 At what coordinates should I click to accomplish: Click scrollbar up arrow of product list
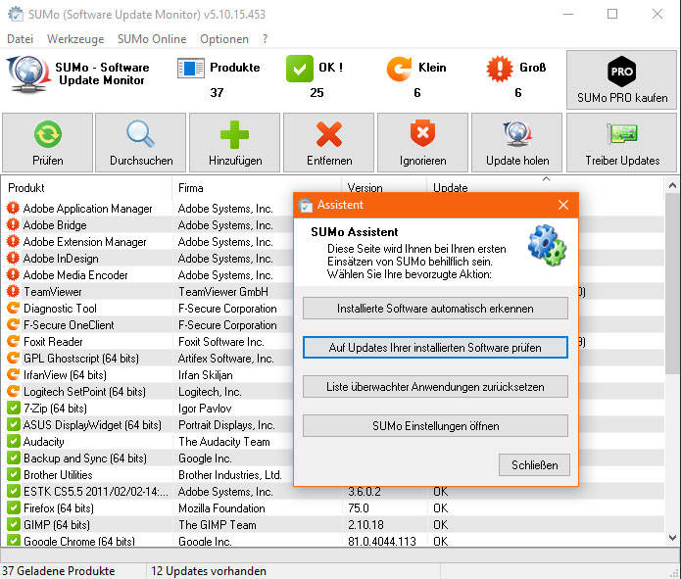point(672,185)
